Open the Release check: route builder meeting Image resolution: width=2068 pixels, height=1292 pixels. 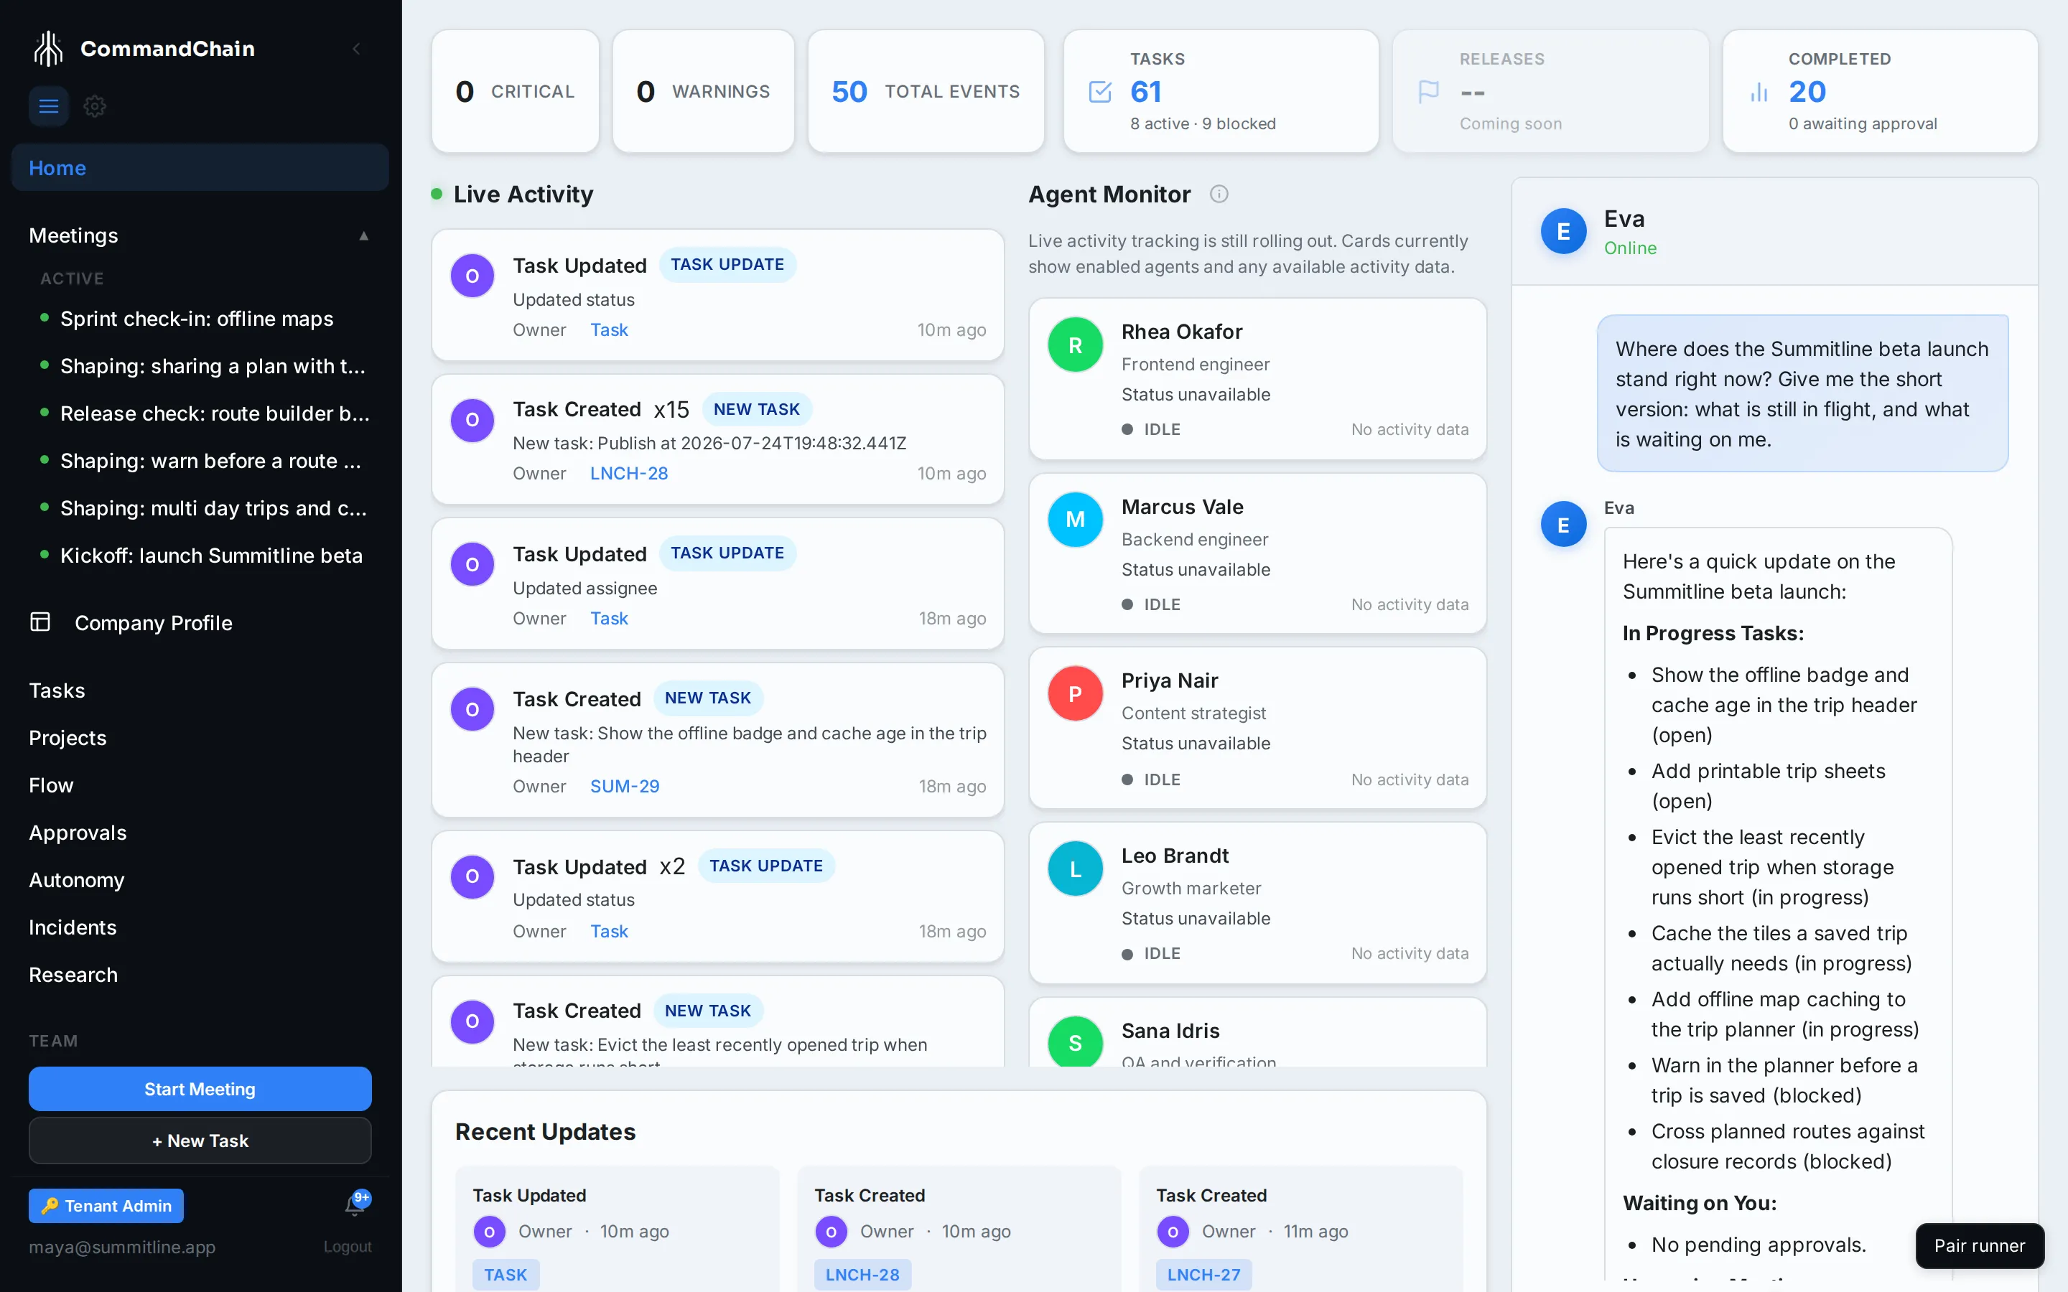[x=215, y=413]
